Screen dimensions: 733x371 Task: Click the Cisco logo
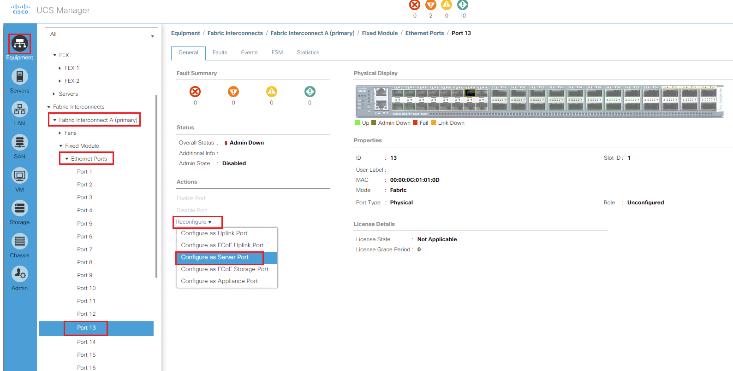tap(20, 9)
